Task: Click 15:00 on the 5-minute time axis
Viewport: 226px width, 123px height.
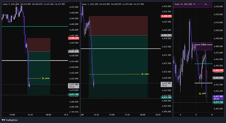Action: pyautogui.click(x=12, y=115)
